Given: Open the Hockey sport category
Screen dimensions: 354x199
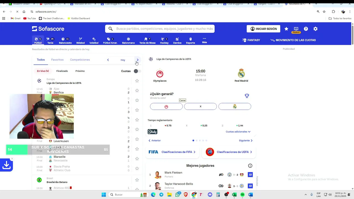Looking at the screenshot, I should click(164, 41).
